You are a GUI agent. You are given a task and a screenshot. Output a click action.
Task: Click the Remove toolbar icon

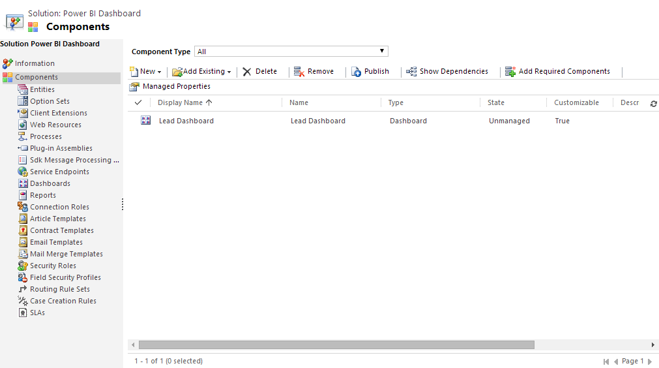click(x=299, y=72)
